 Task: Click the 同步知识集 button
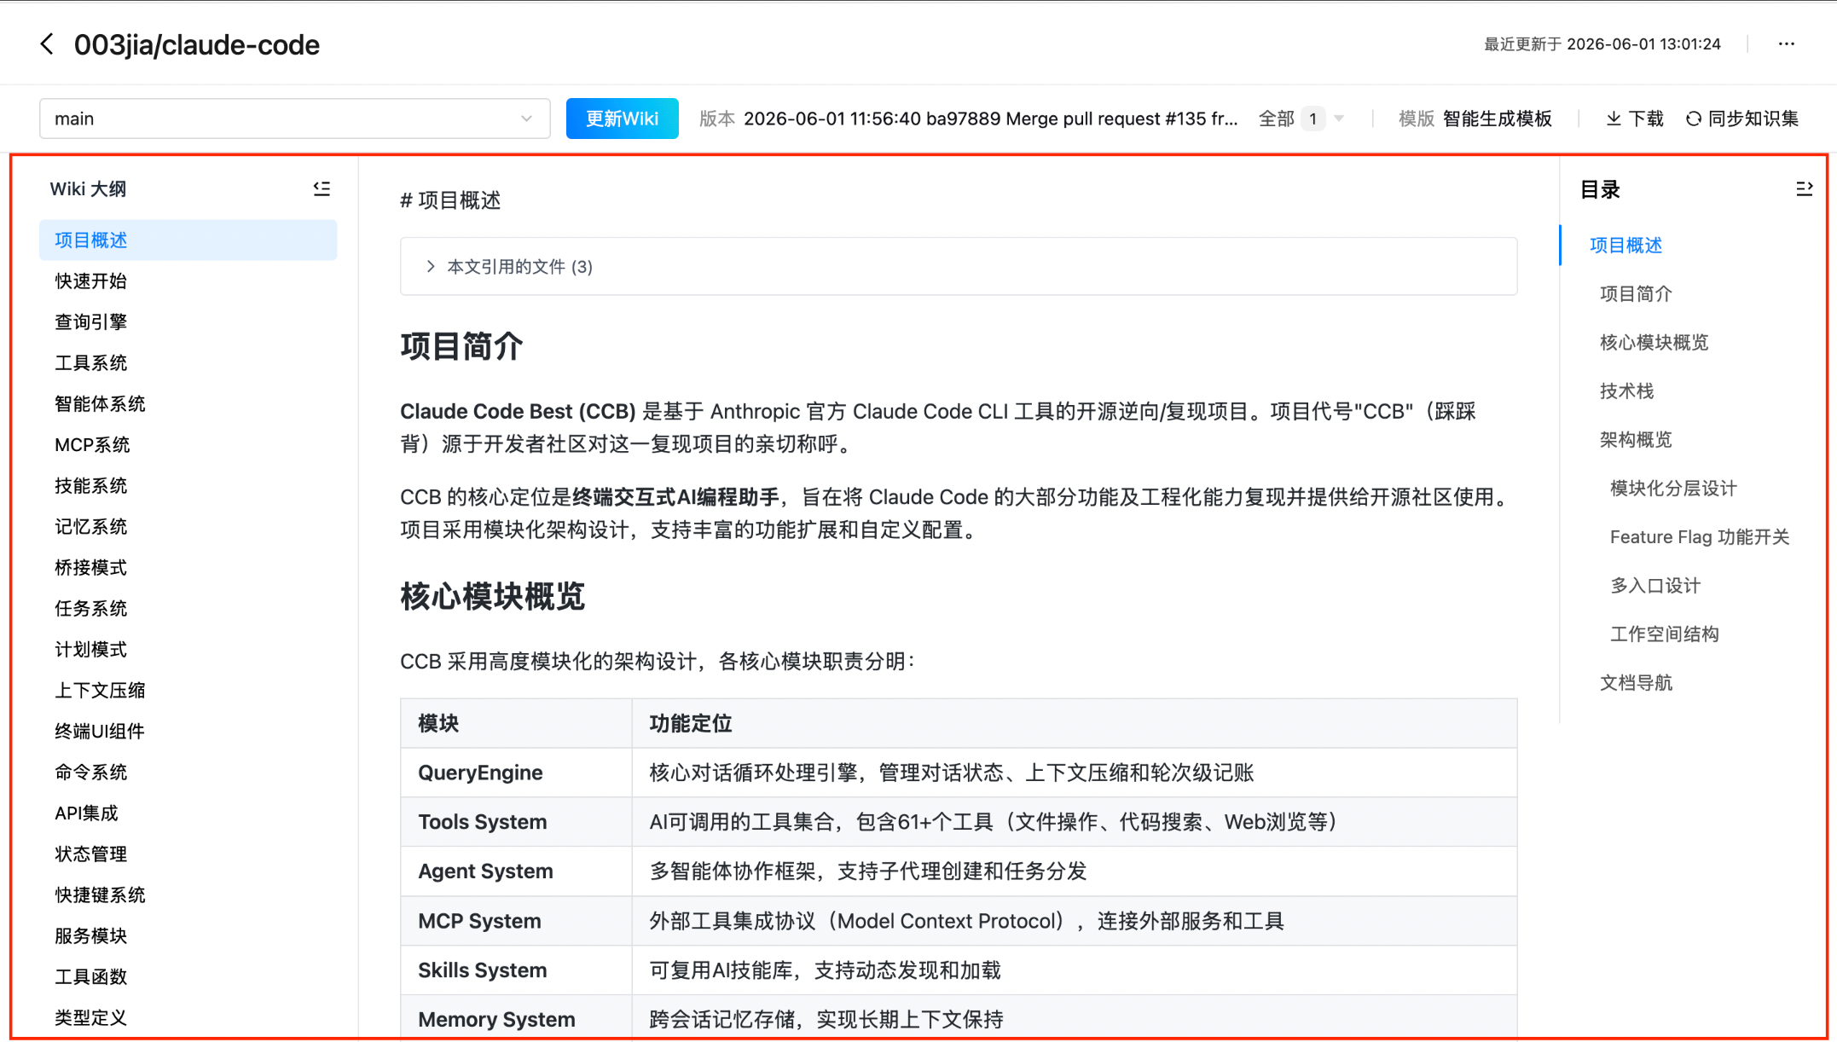coord(1742,119)
